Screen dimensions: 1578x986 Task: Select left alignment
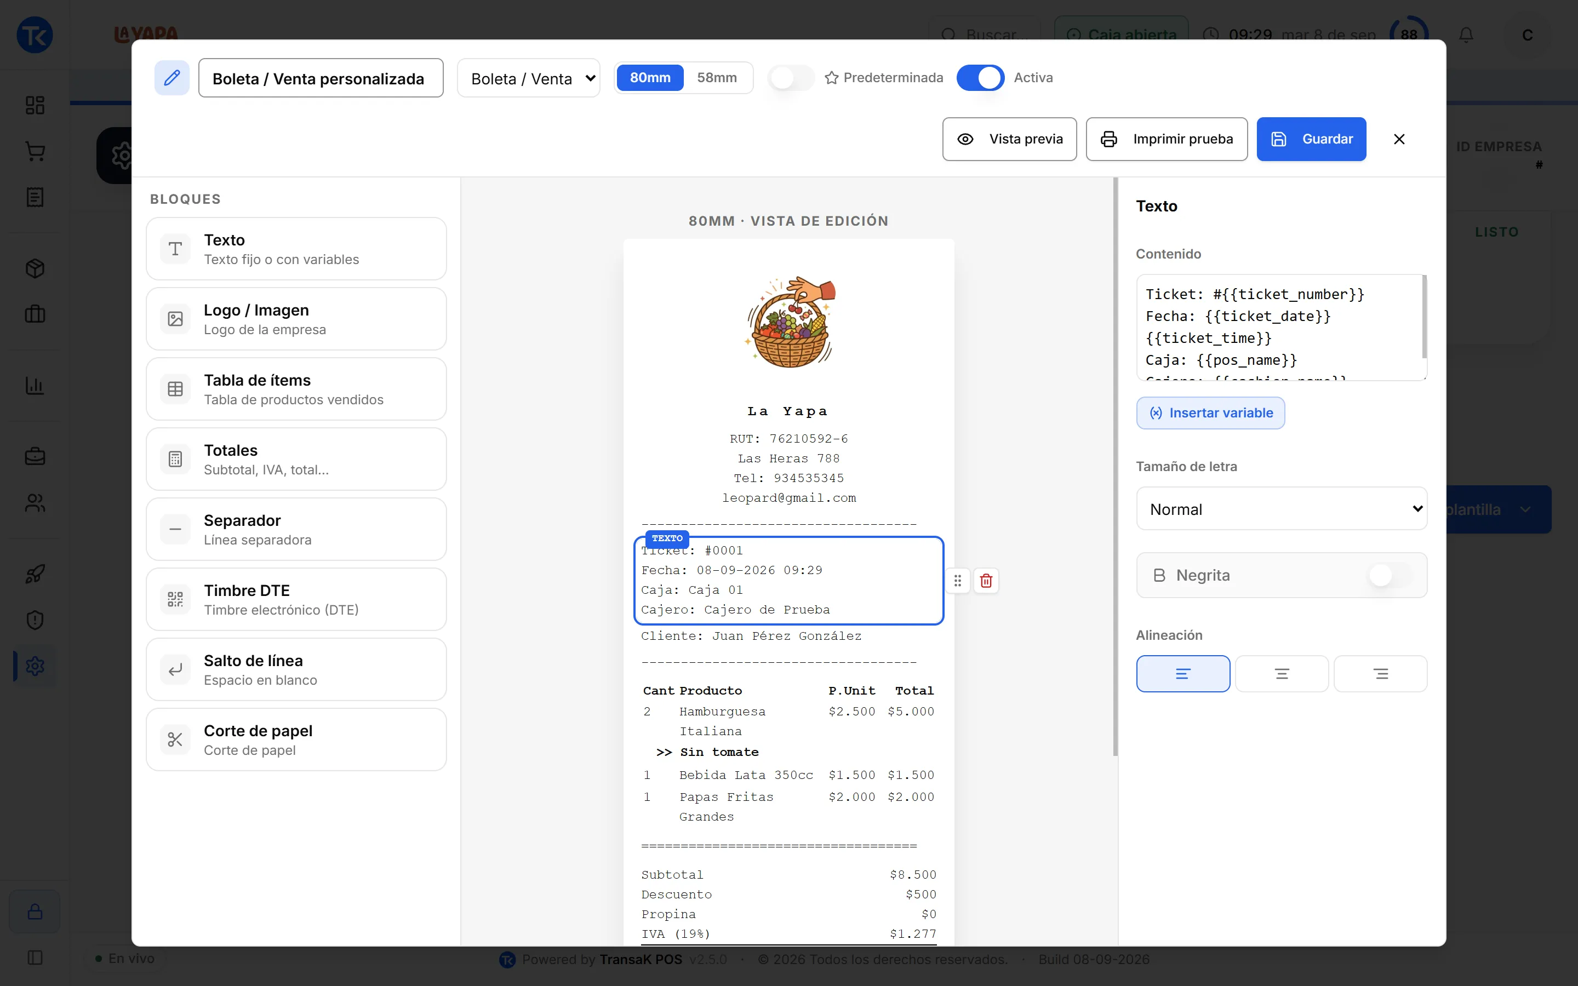pos(1183,674)
